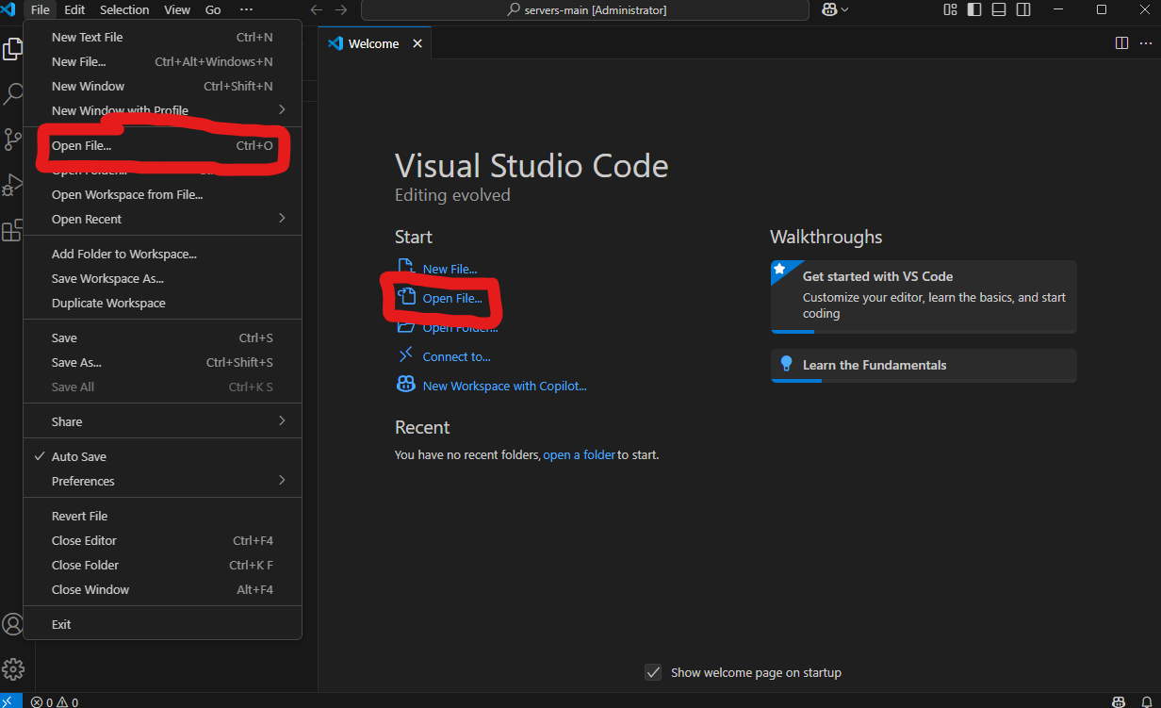The image size is (1161, 708).
Task: Close the Welcome tab
Action: [x=417, y=43]
